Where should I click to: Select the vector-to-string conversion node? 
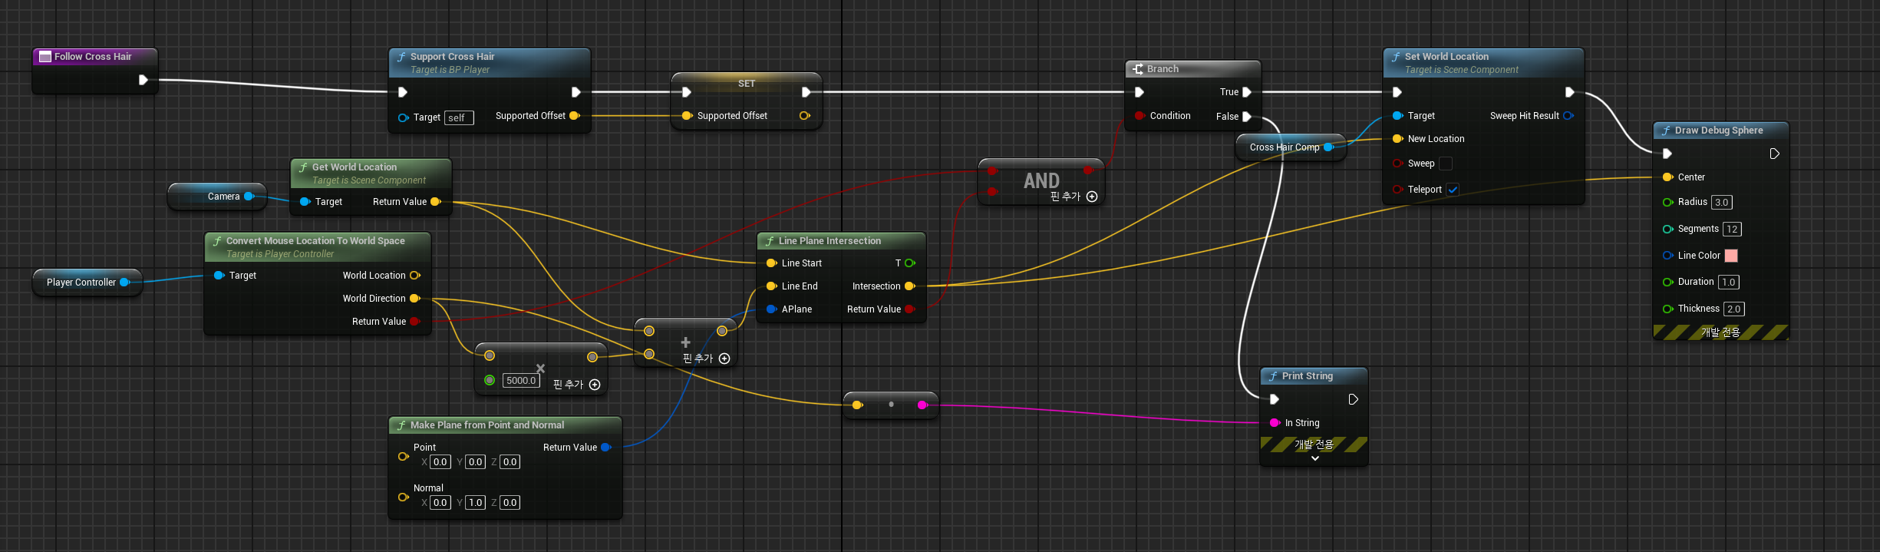pos(890,405)
